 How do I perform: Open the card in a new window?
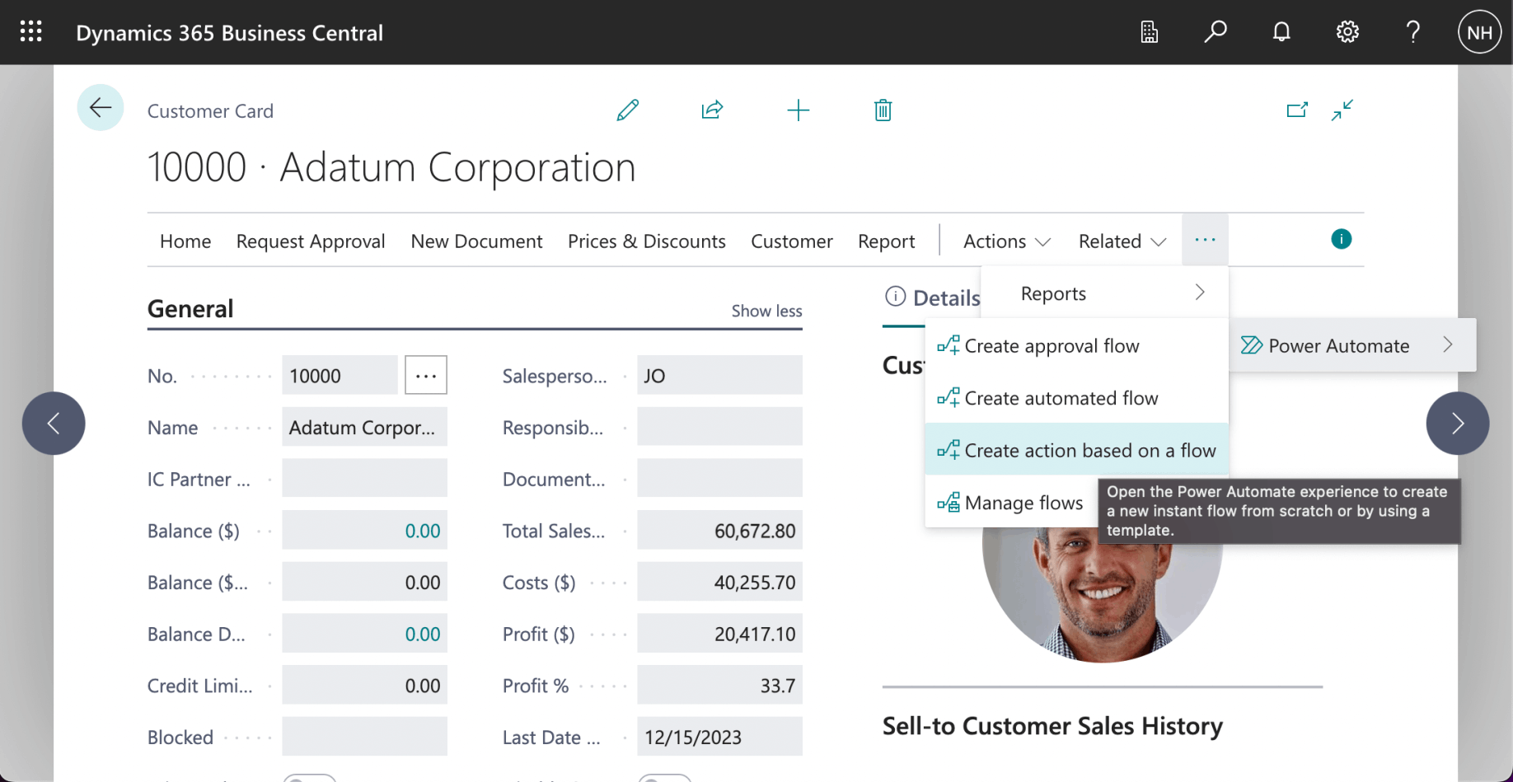(1296, 110)
